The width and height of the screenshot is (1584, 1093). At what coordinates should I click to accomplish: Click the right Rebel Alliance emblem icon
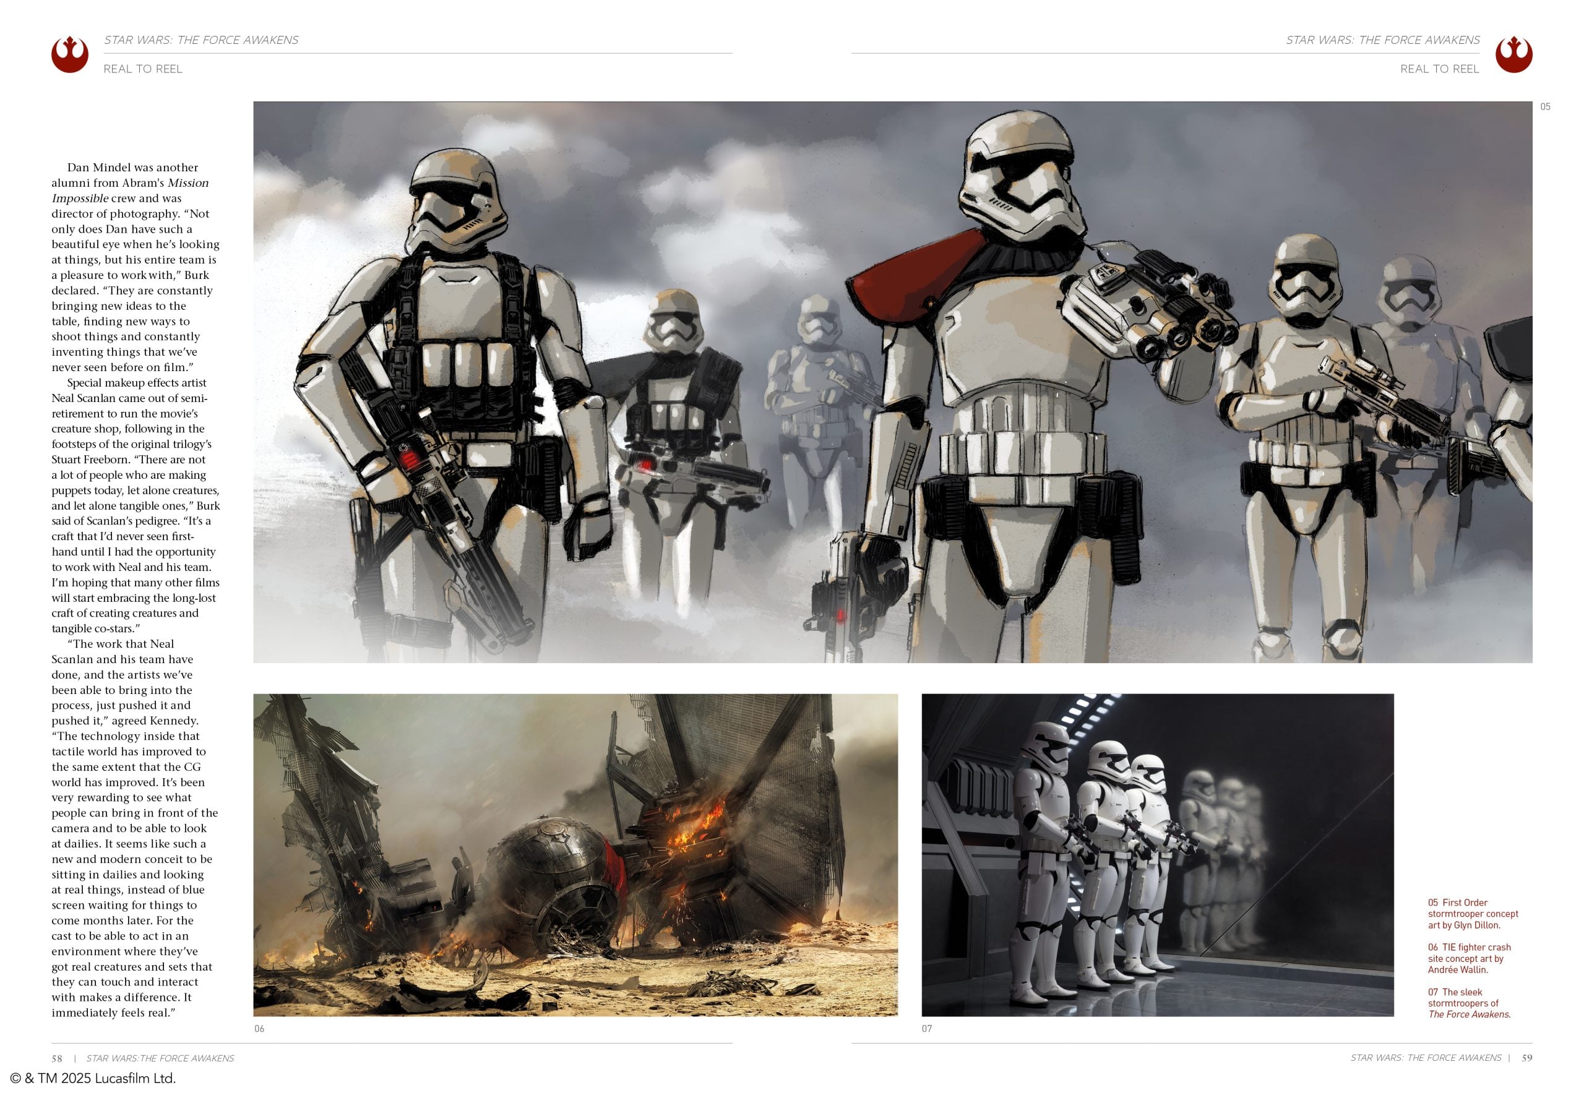tap(1513, 54)
